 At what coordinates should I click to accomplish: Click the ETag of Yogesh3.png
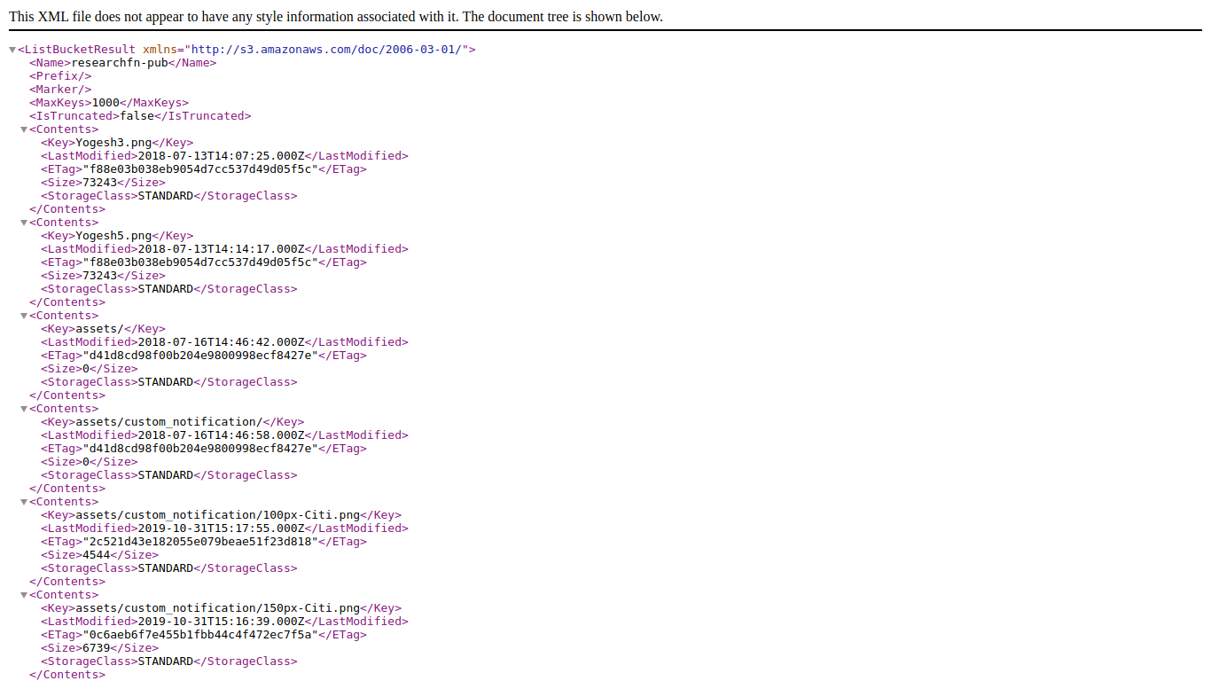click(199, 169)
